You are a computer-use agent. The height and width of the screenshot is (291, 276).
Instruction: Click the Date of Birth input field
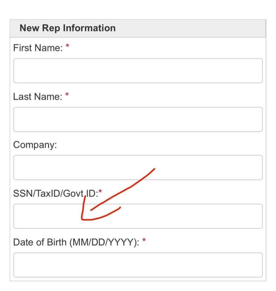[138, 265]
